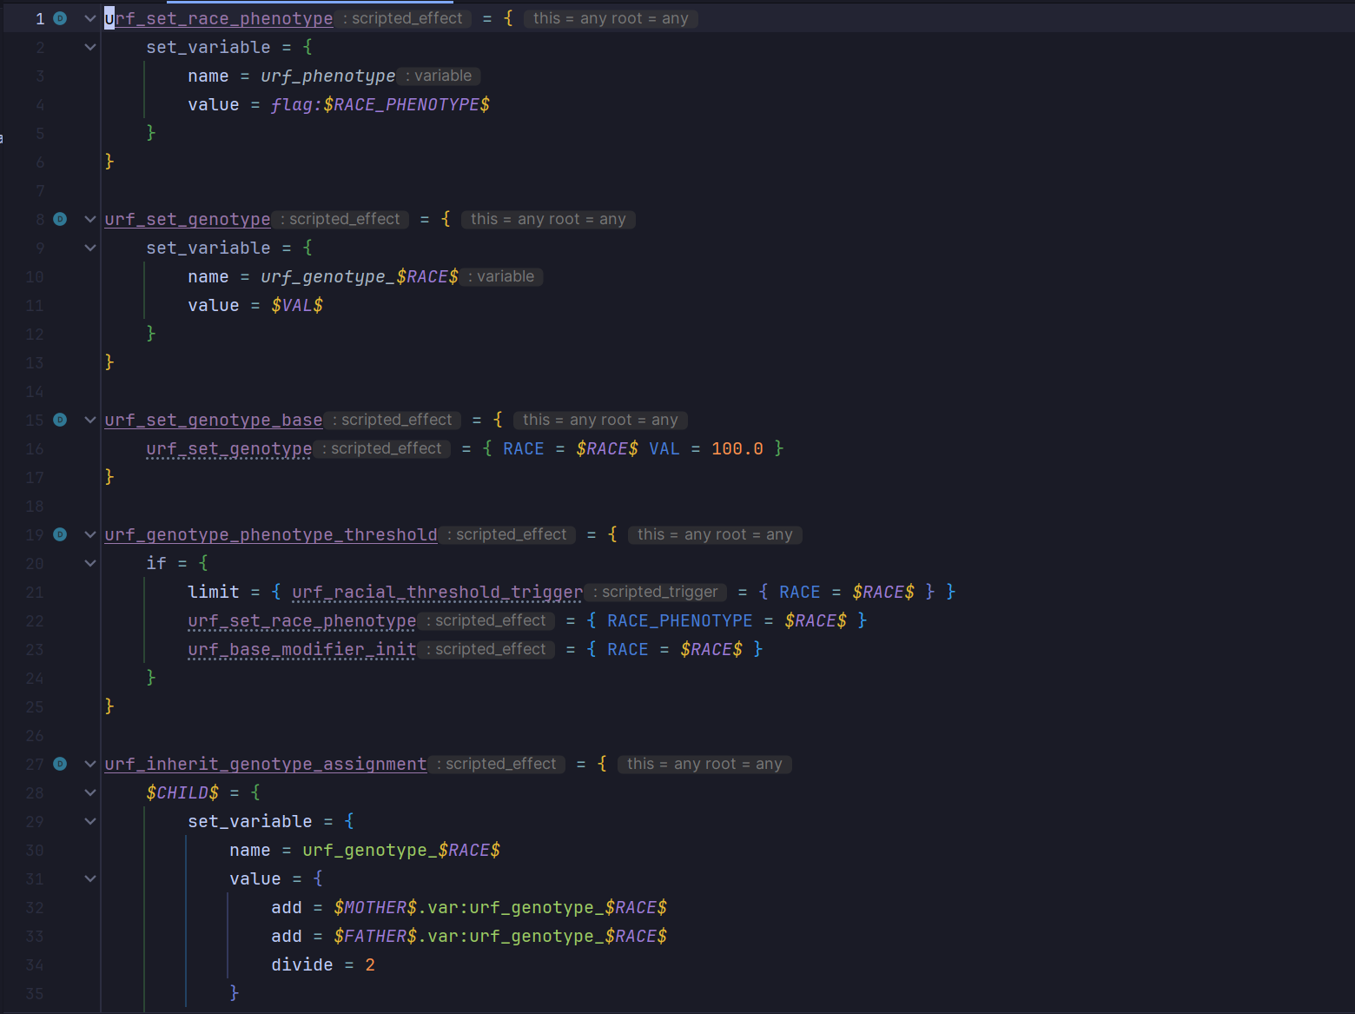Screen dimensions: 1355x1014
Task: Click urf_set_genotype_base definition name
Action: [214, 420]
